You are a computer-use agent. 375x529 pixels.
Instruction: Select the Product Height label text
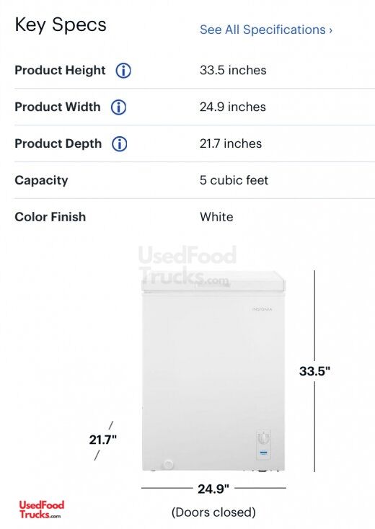[60, 70]
